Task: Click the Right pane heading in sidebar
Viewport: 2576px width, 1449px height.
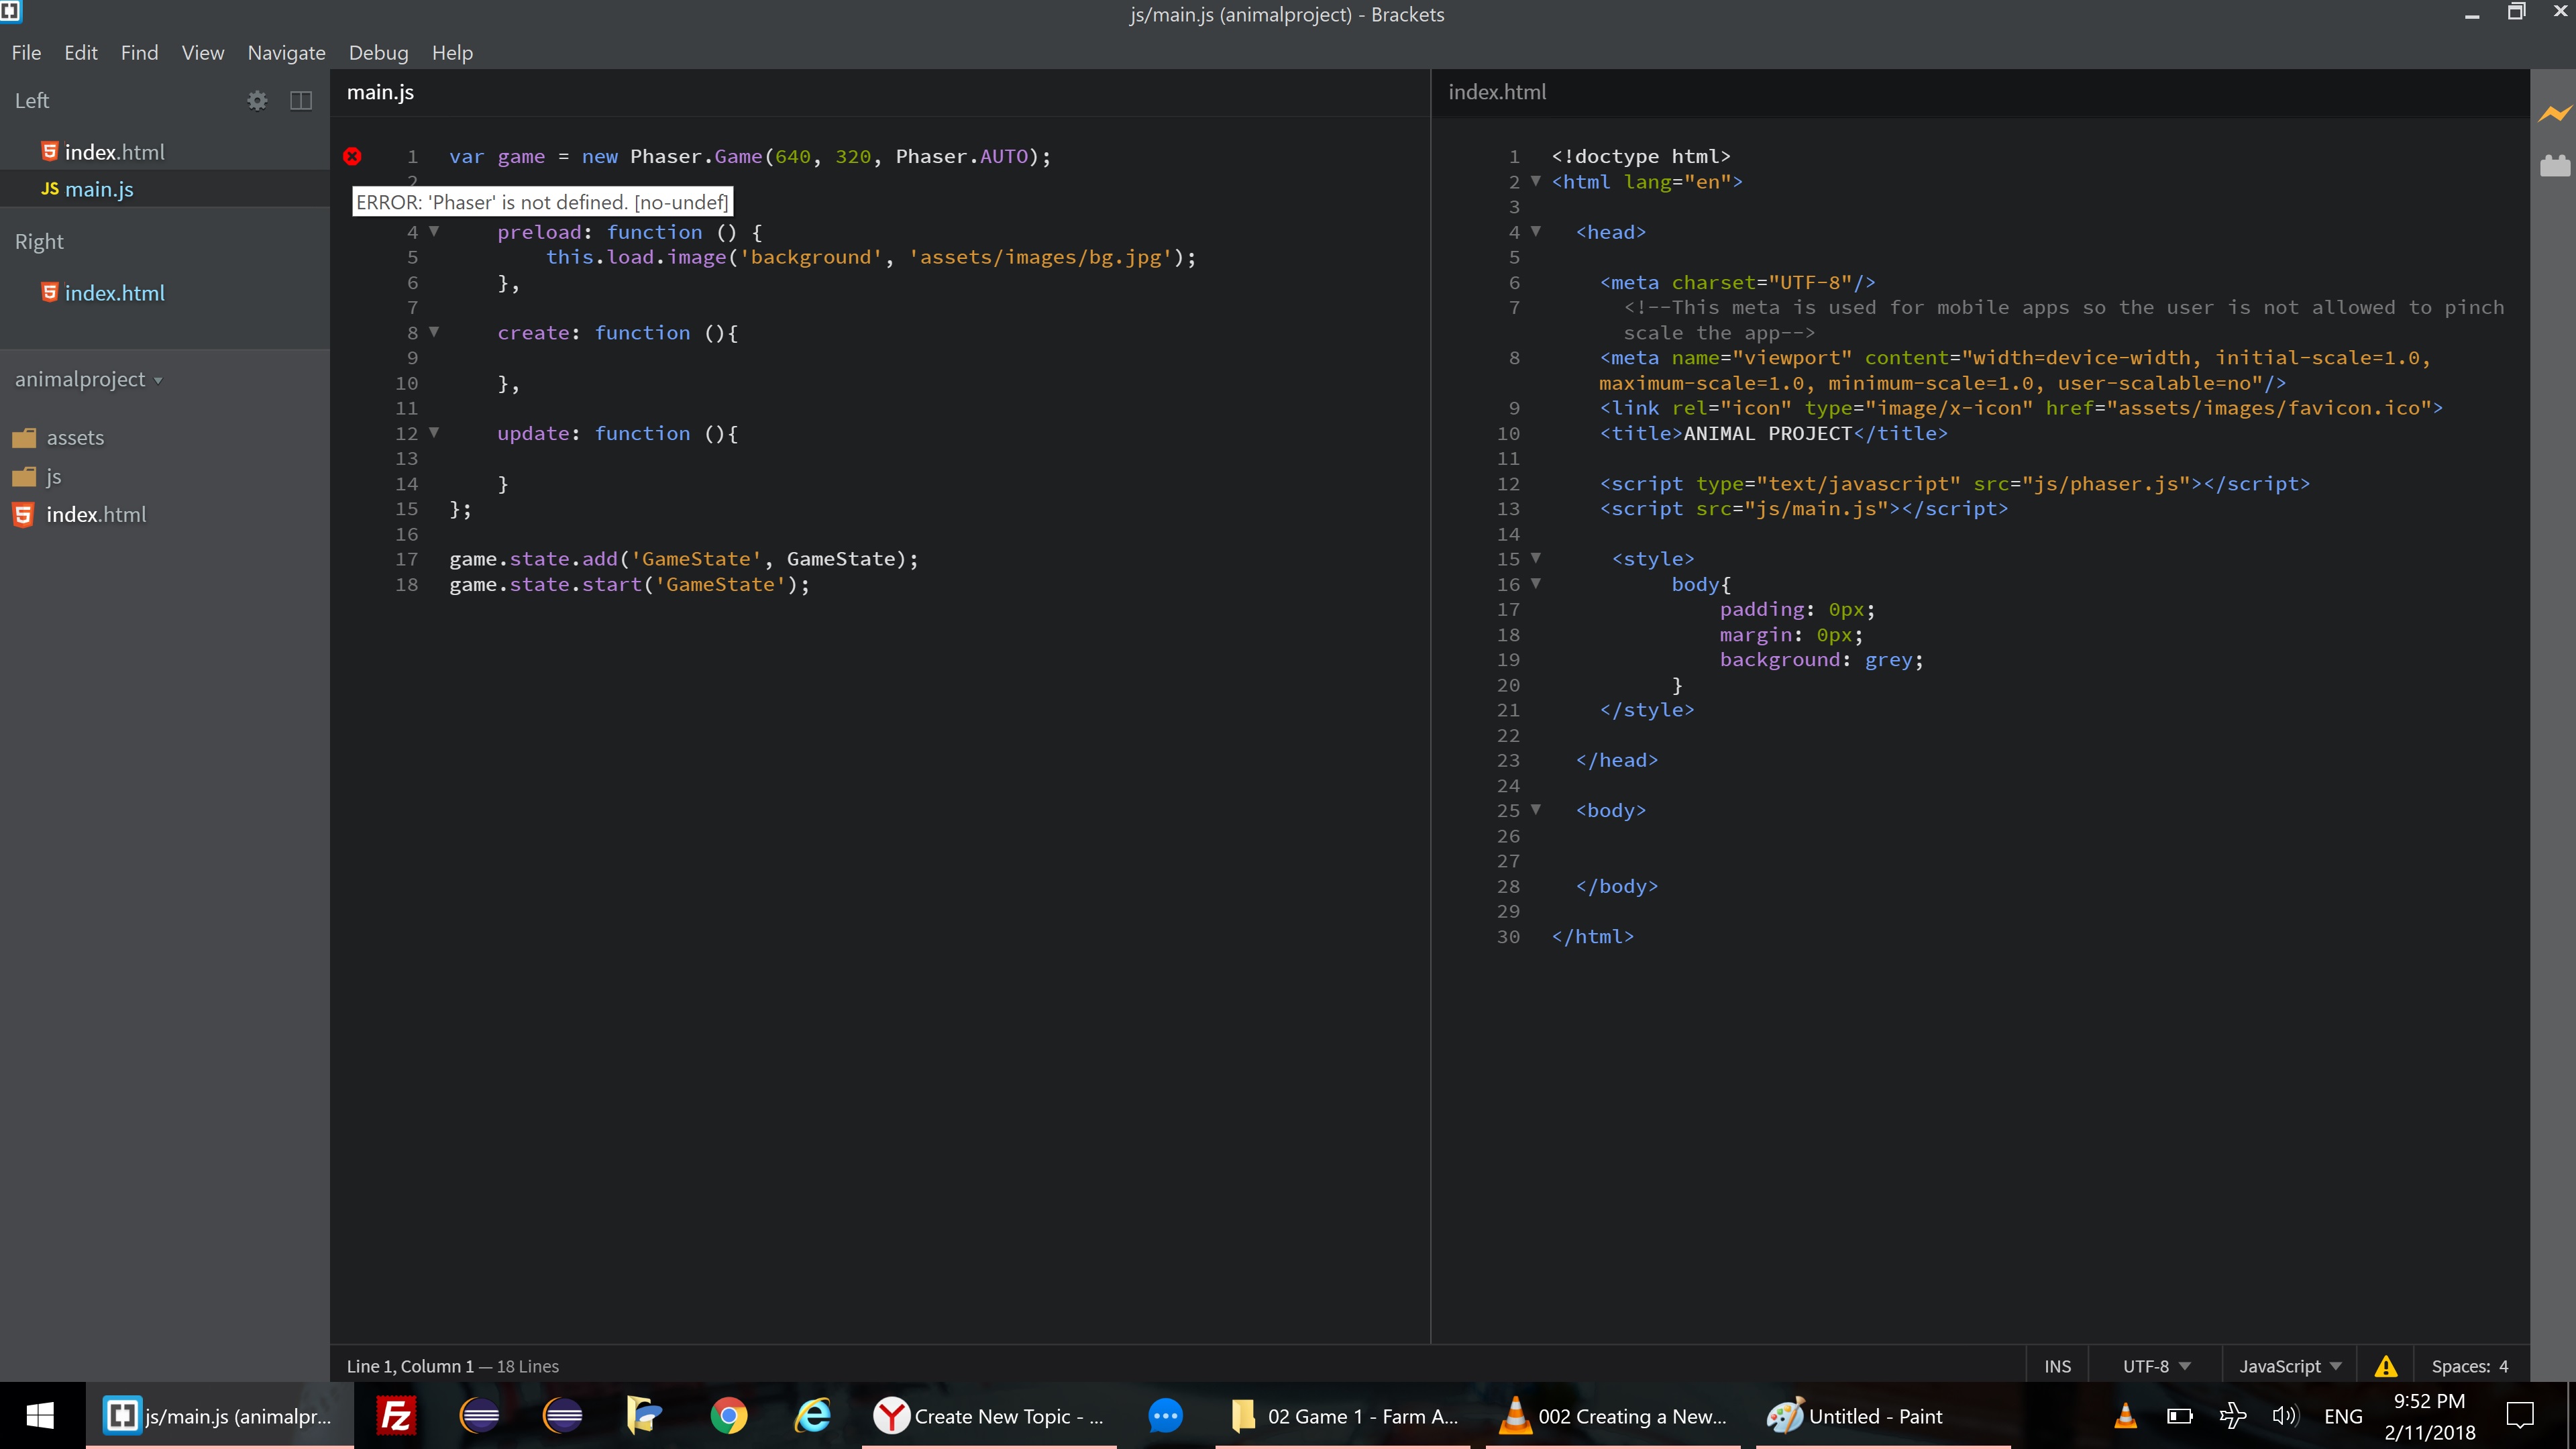Action: [39, 241]
